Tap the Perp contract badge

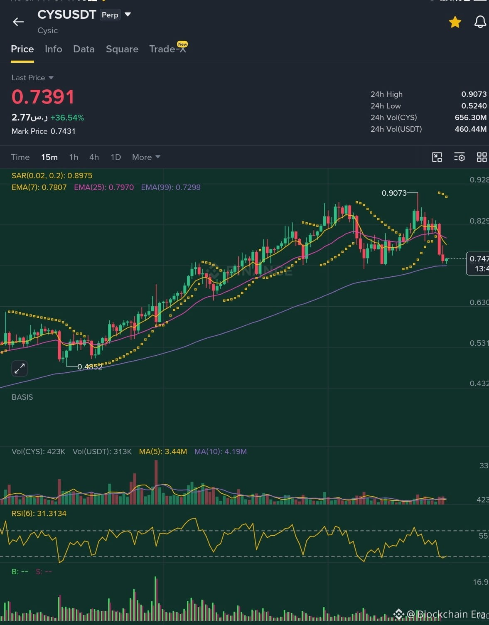click(110, 15)
